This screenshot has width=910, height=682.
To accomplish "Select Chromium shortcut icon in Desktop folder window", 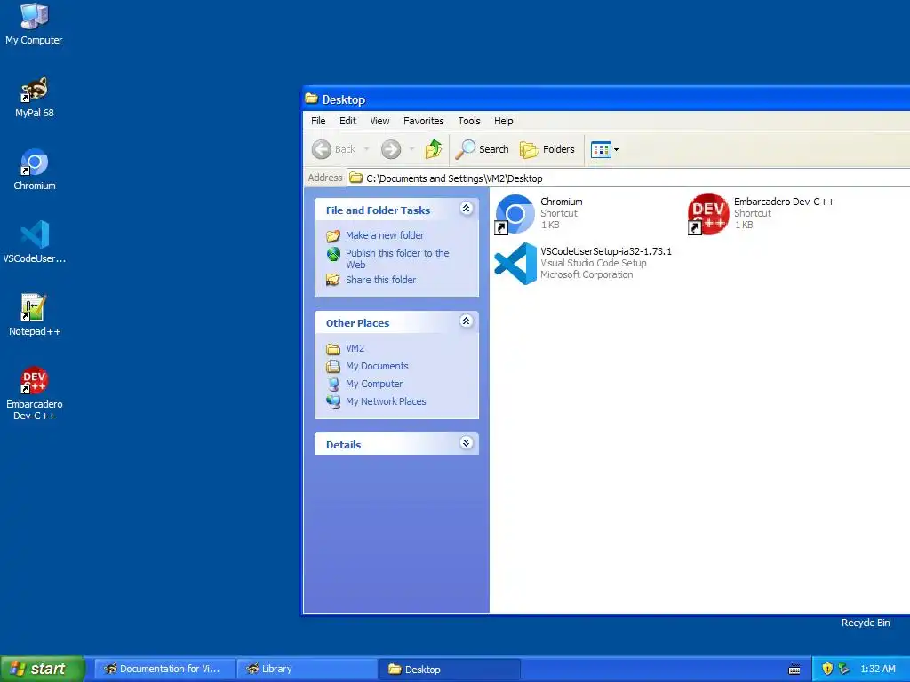I will coord(515,214).
